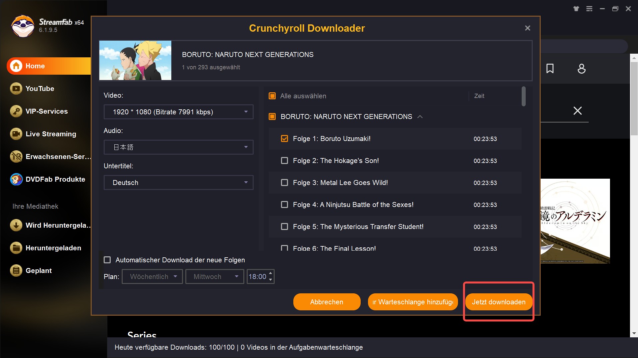Open the Wöchentlich plan dropdown

coord(152,277)
